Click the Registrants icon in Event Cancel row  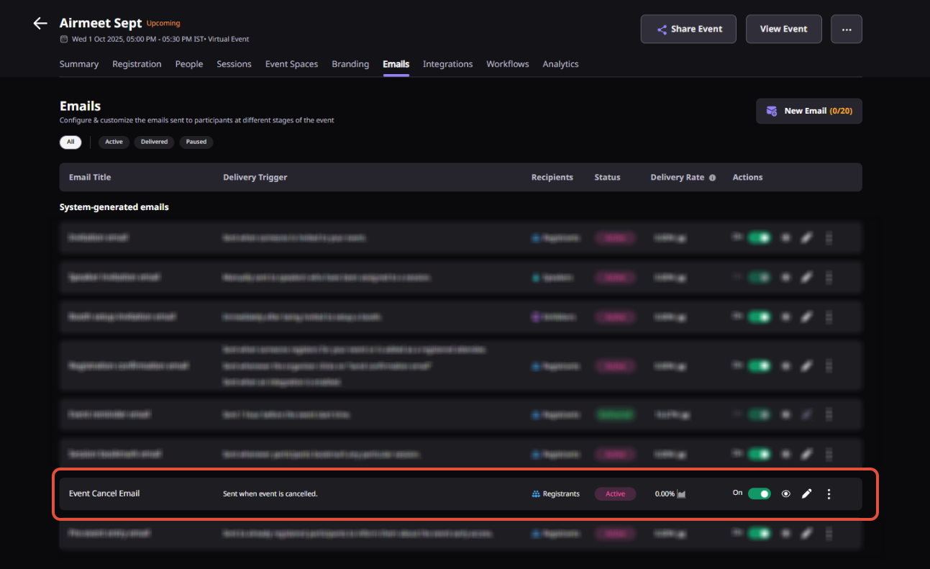coord(536,494)
